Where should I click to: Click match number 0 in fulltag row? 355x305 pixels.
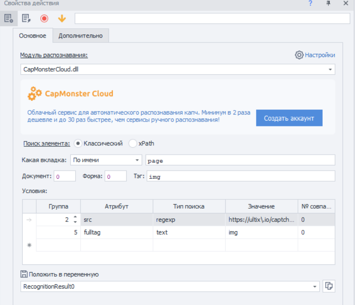point(316,233)
